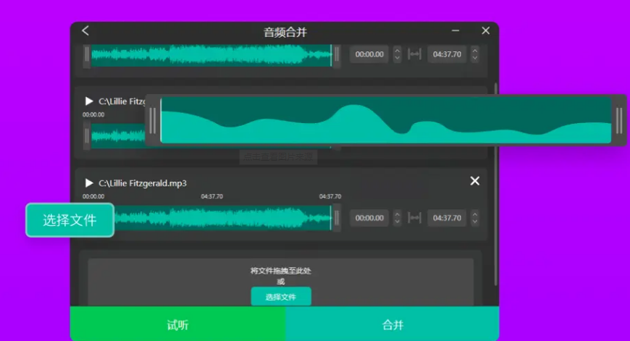Click the first track's left trim handle
This screenshot has width=630, height=341.
click(x=87, y=54)
